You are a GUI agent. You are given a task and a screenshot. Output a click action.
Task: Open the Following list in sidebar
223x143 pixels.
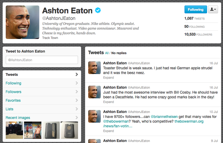click(x=13, y=83)
